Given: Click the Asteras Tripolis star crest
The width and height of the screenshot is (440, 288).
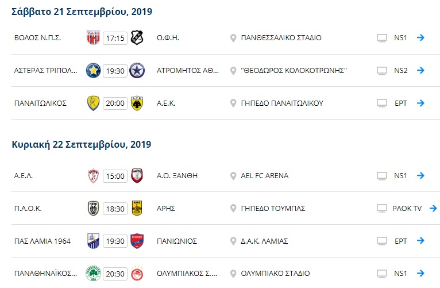Looking at the screenshot, I should (x=93, y=71).
